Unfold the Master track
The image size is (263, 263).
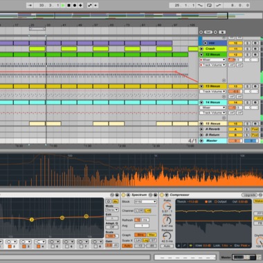(x=201, y=140)
